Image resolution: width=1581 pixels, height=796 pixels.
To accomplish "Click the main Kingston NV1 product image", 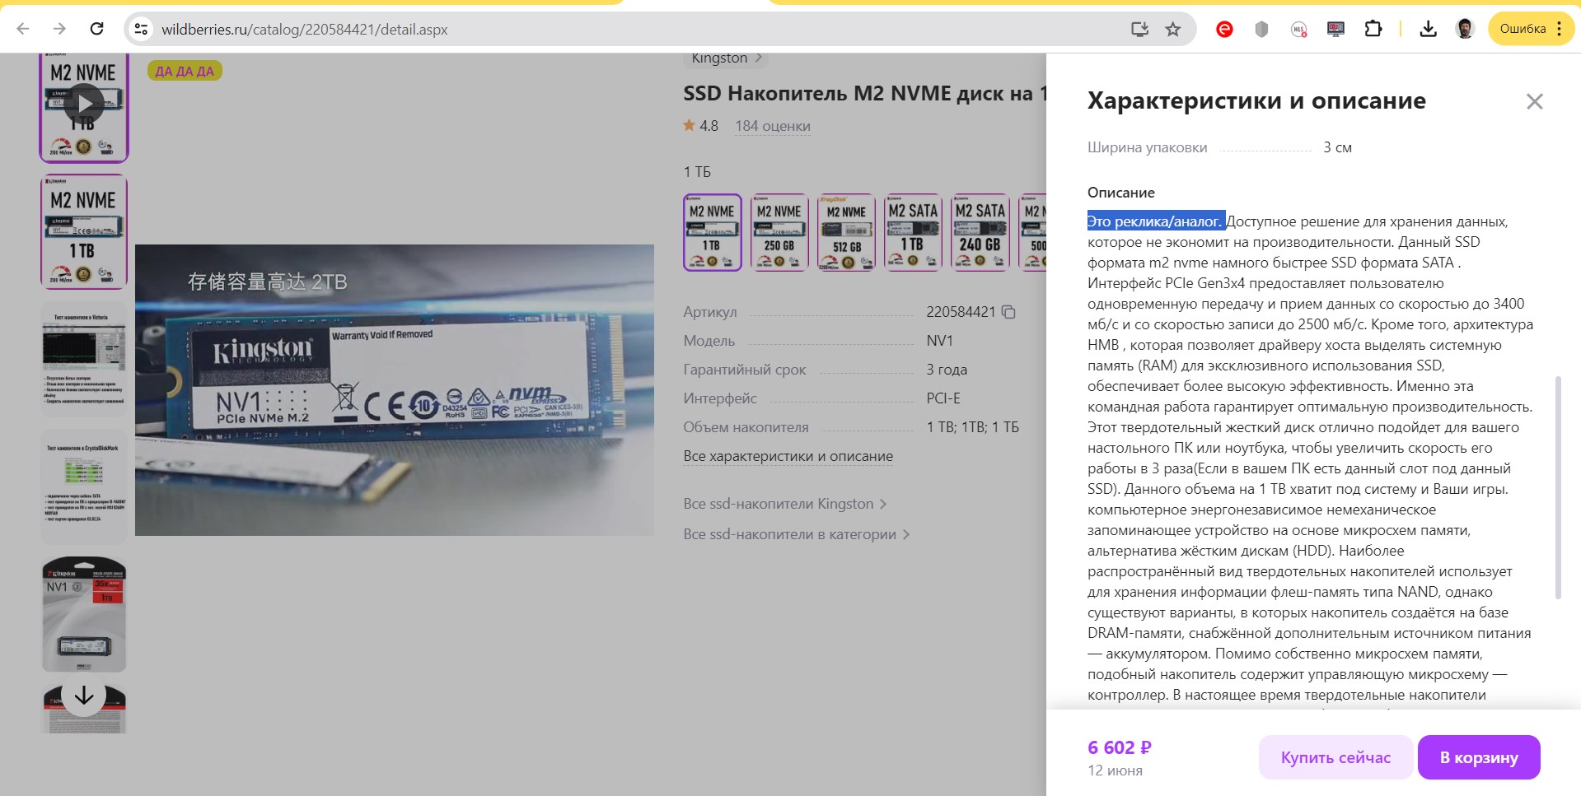I will coord(395,389).
